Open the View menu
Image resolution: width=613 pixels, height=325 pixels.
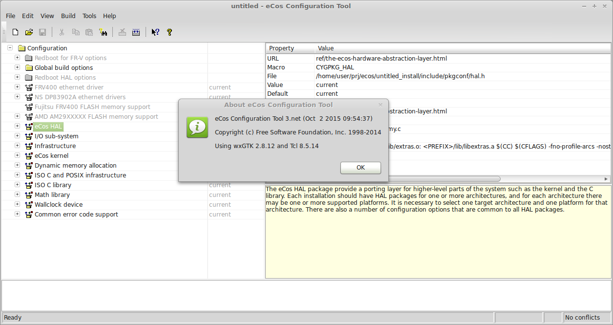coord(47,16)
